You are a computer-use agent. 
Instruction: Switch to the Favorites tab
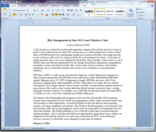pyautogui.click(x=23, y=6)
